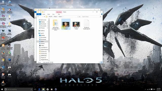Open USB Disk Security desktop shortcut
This screenshot has width=162, height=91.
[3, 76]
